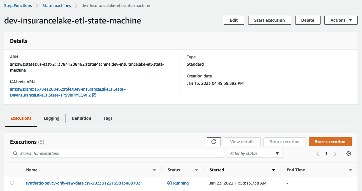Click inside the Search for executions field
362x191 pixels.
(x=88, y=153)
